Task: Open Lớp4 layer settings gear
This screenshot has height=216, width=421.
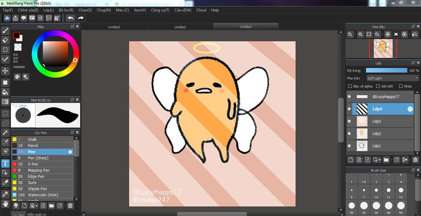Action: [x=410, y=109]
